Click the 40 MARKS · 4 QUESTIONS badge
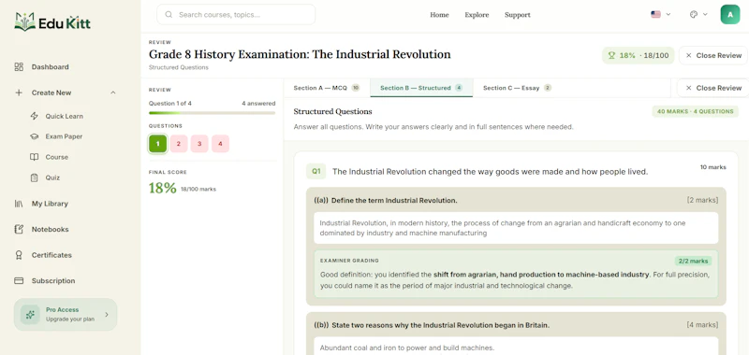This screenshot has height=355, width=749. [695, 111]
